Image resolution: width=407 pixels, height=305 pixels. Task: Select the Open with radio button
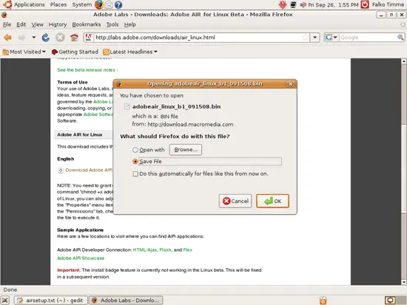(135, 150)
